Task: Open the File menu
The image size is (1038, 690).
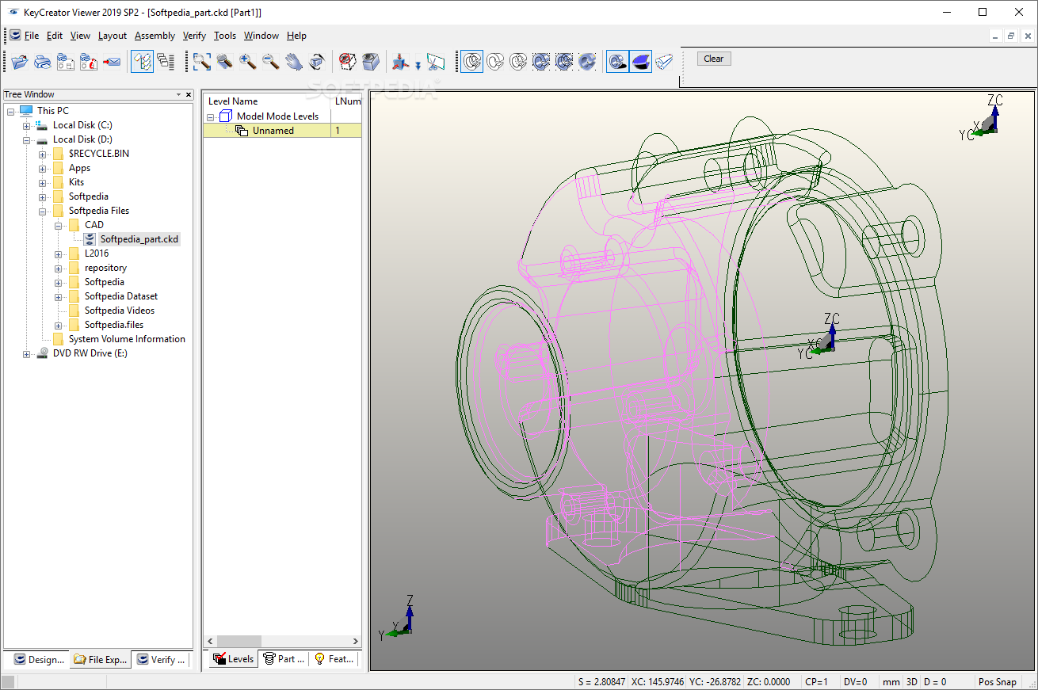Action: coord(32,36)
